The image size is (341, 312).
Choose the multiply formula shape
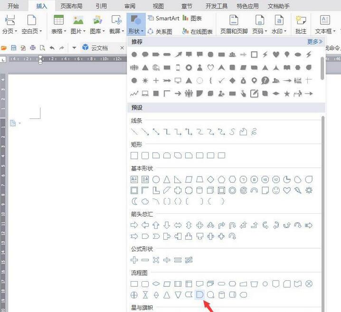(x=156, y=260)
